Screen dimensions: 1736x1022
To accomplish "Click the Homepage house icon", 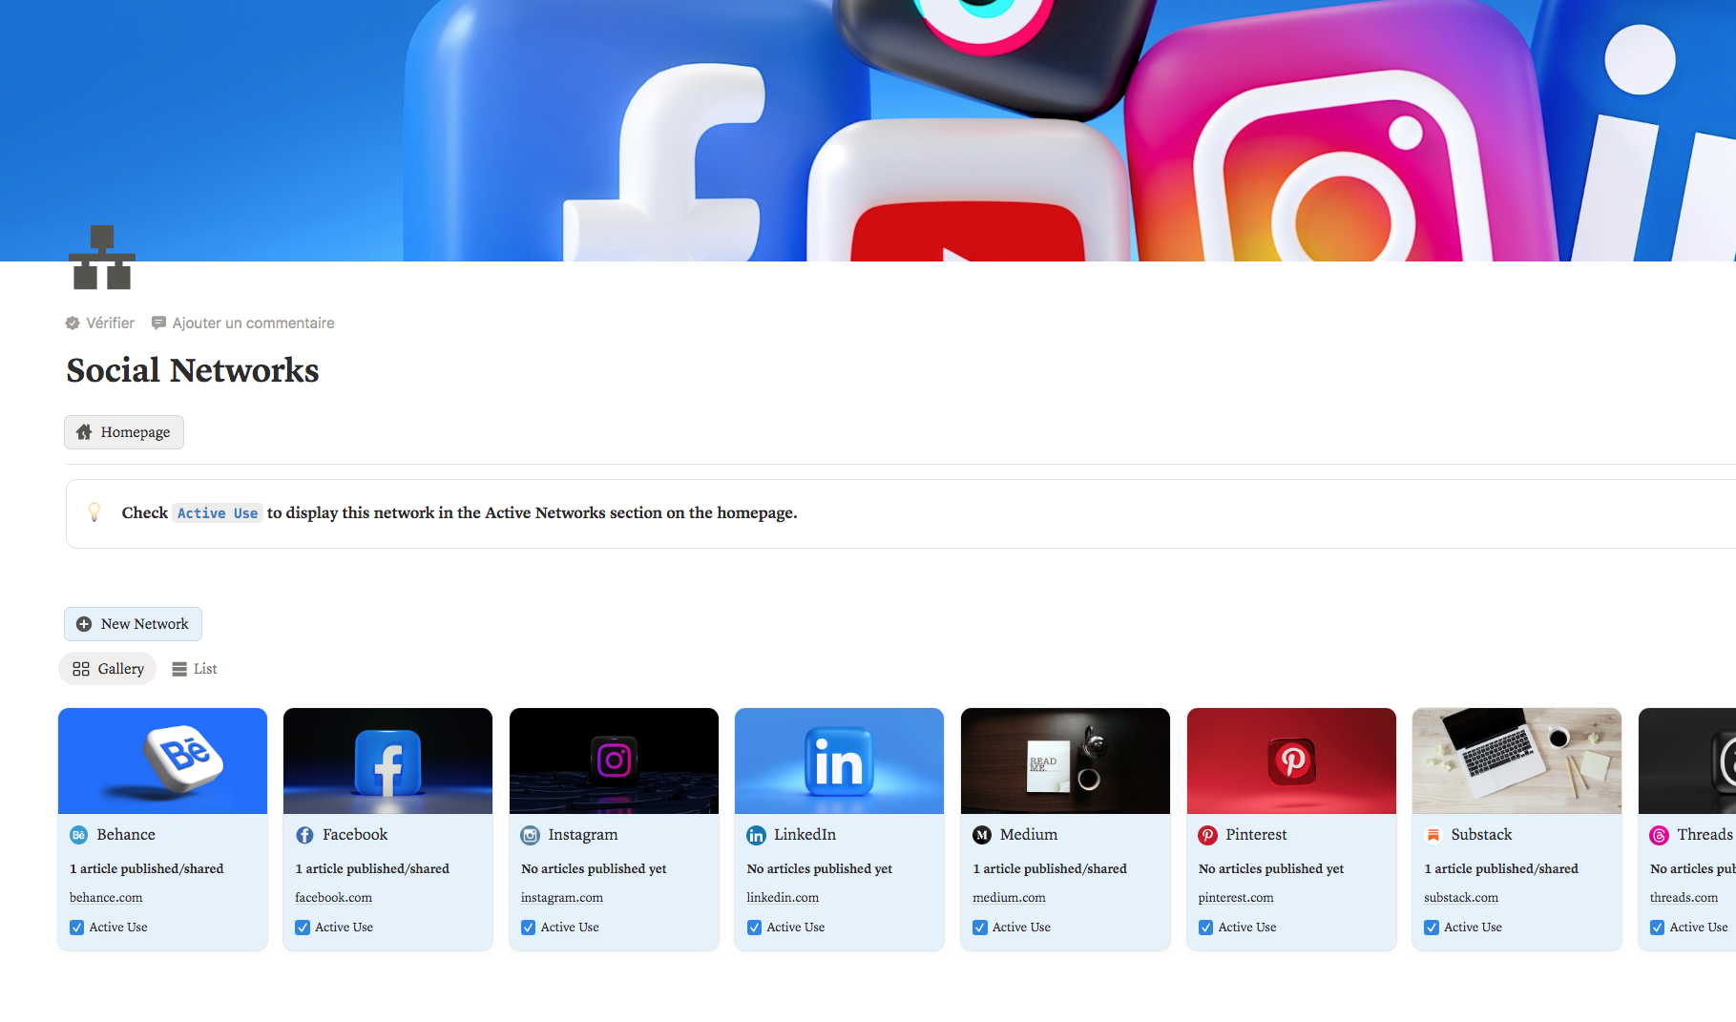I will 84,432.
